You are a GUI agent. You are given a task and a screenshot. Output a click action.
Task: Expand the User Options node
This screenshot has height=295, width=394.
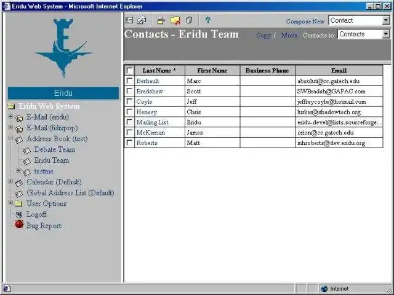(10, 203)
